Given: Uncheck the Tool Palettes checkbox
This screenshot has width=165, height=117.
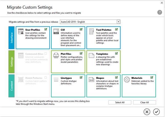Looking at the screenshot, I should 116,29.
